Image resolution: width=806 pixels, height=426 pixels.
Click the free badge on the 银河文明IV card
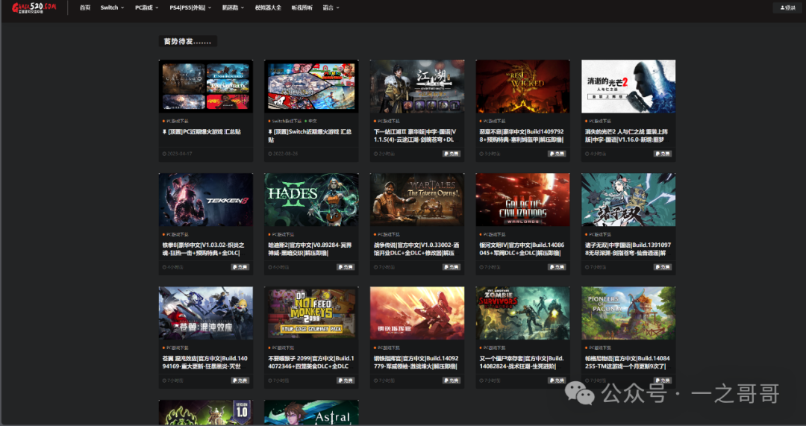click(557, 267)
